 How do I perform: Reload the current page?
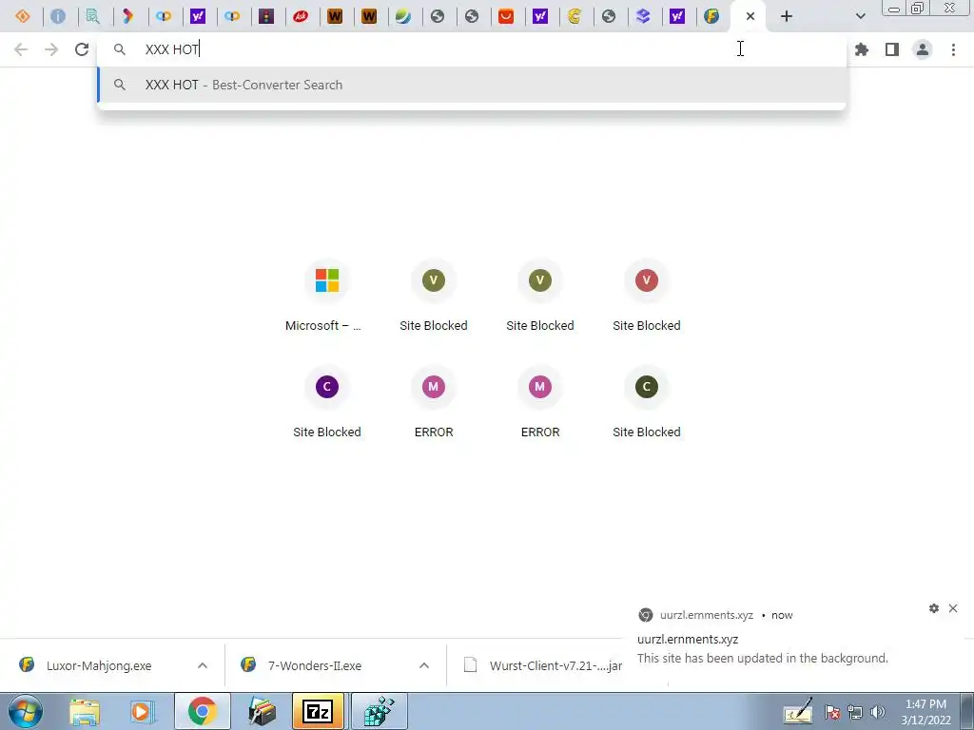tap(82, 49)
